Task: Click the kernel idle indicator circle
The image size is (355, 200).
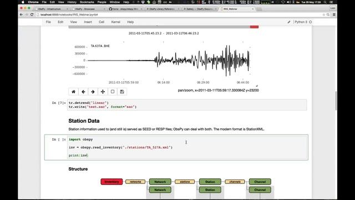Action: (x=311, y=22)
